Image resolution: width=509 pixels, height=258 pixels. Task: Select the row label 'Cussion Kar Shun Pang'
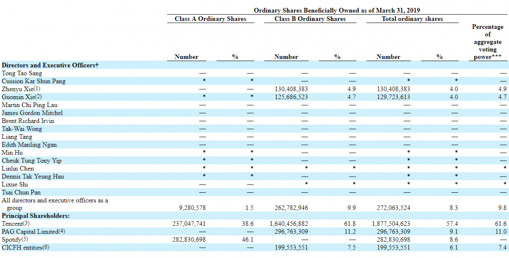[34, 81]
